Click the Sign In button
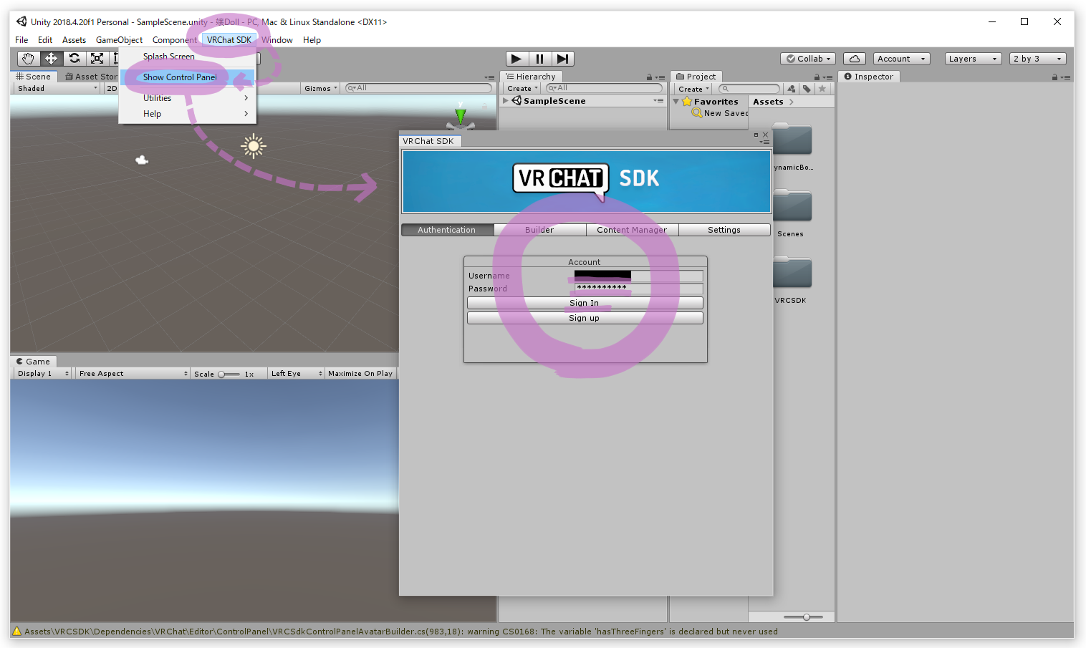 tap(585, 303)
